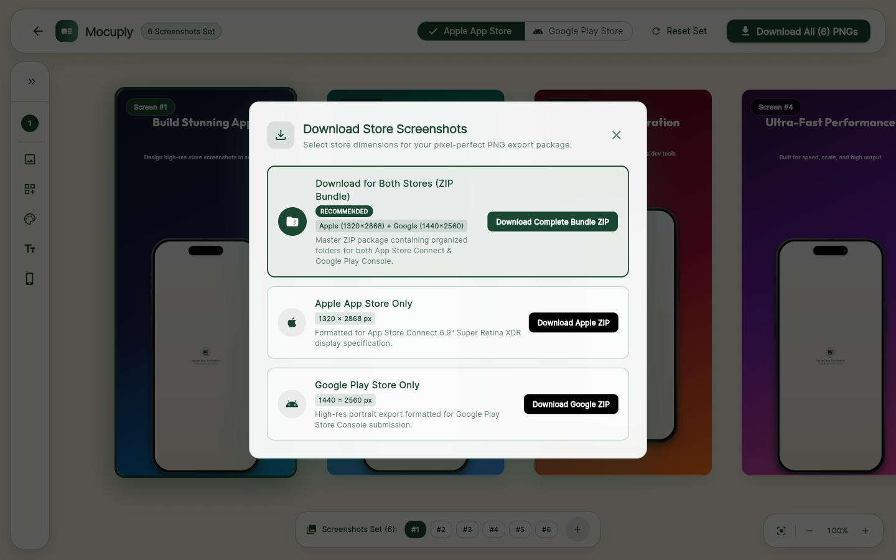Click the back arrow icon
The width and height of the screenshot is (896, 560).
tap(38, 31)
